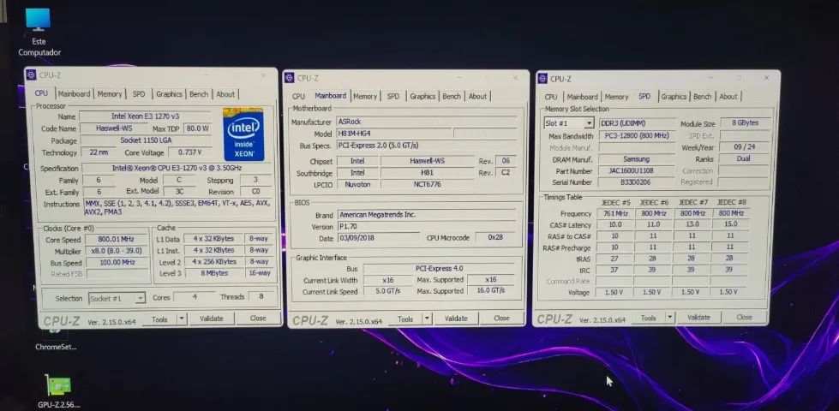Click Graphic Interface Bus PCI-Express 4.0
The height and width of the screenshot is (411, 839).
pyautogui.click(x=439, y=268)
